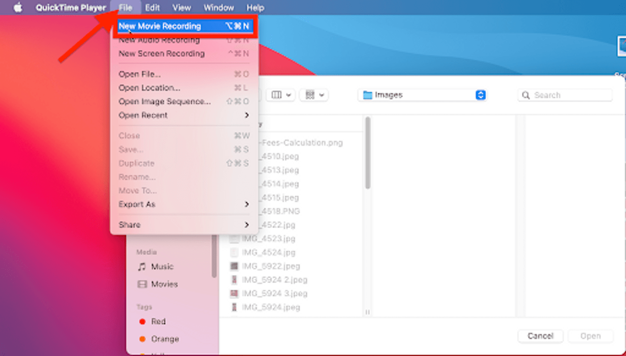This screenshot has width=626, height=356.
Task: Click the file list vertical scrollbar
Action: pos(368,152)
